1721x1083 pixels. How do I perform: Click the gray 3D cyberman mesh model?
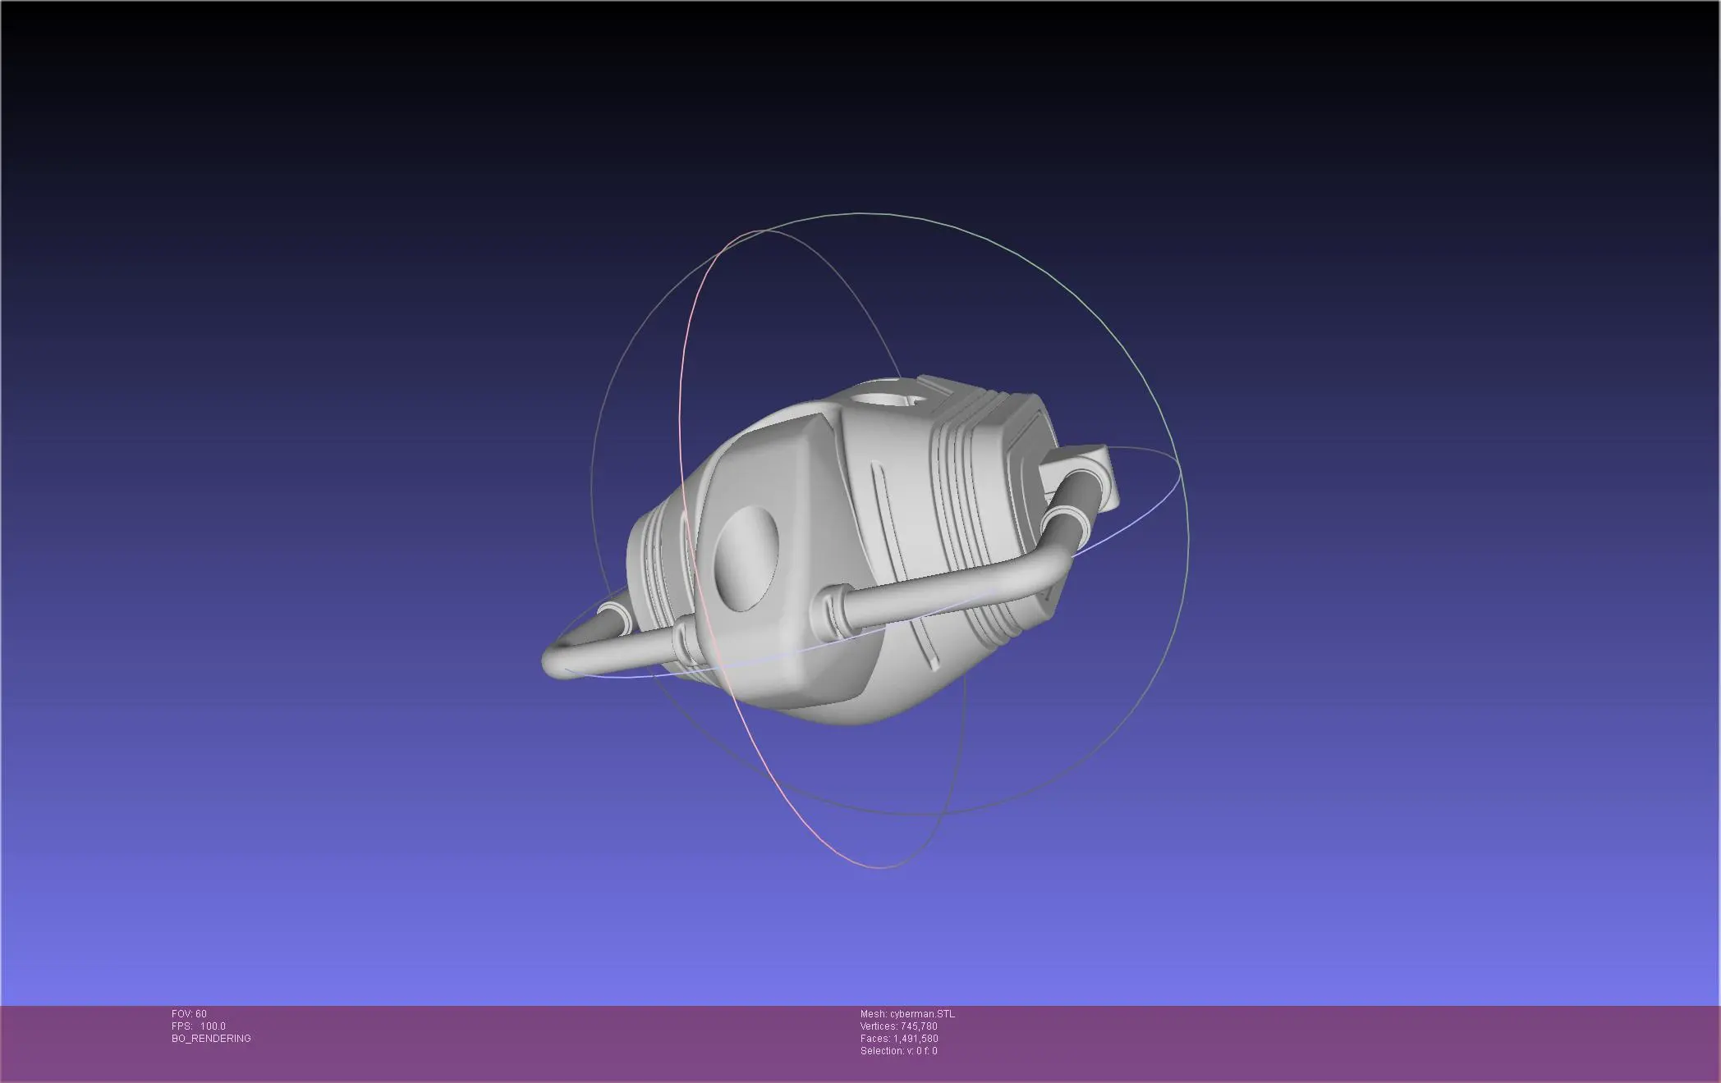(x=829, y=550)
